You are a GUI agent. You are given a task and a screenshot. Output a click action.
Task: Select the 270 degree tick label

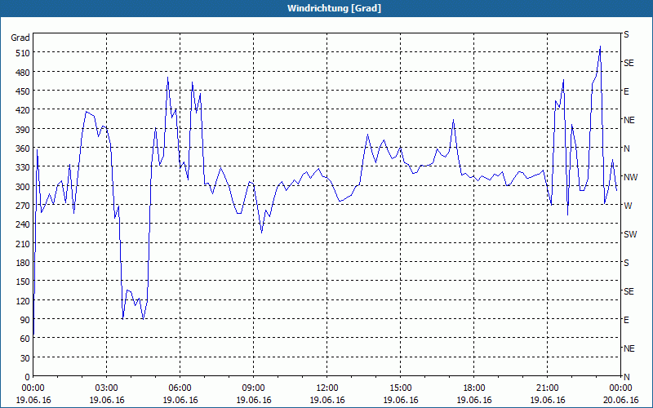[23, 206]
